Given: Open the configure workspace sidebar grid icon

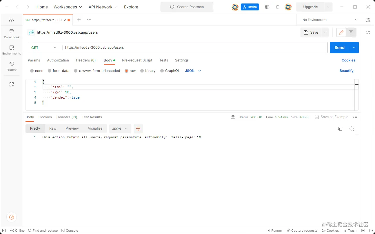Looking at the screenshot, I should coord(12,84).
